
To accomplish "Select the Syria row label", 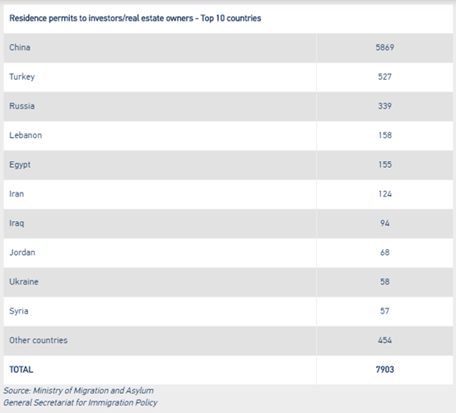I will (x=19, y=311).
